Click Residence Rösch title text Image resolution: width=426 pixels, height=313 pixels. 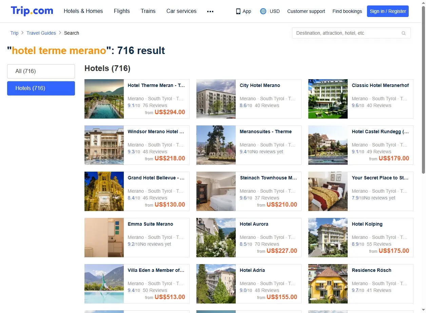(371, 271)
